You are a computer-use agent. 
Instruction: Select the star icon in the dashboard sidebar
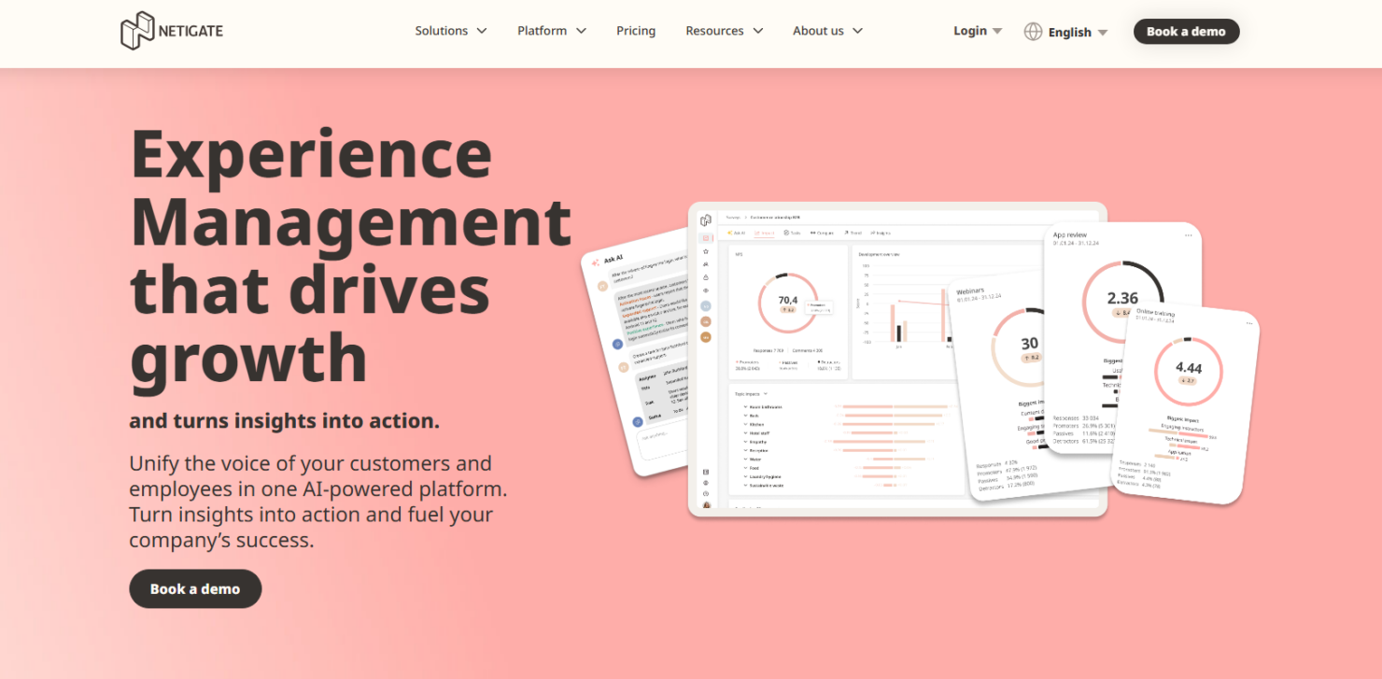coord(704,253)
